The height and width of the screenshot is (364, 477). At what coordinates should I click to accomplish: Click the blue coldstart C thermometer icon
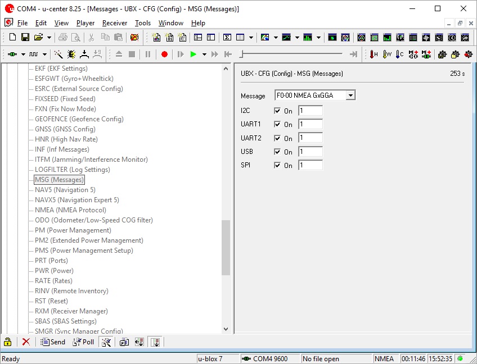tap(400, 54)
